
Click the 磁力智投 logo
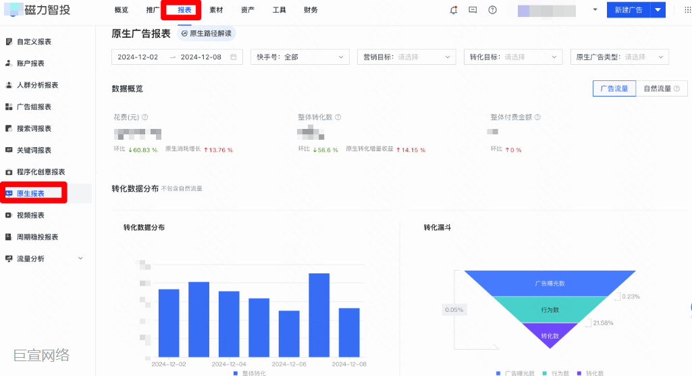38,9
